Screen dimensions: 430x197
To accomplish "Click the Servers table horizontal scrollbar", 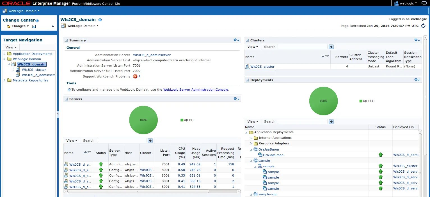I will point(138,191).
